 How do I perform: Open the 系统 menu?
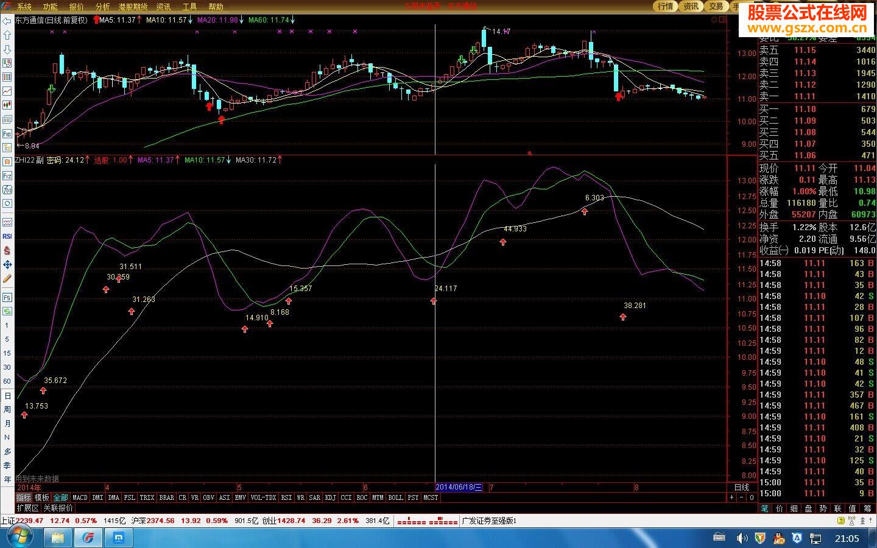24,7
